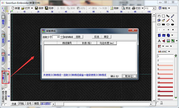
Task: Select the paint brush fill tool
Action: (x=163, y=20)
